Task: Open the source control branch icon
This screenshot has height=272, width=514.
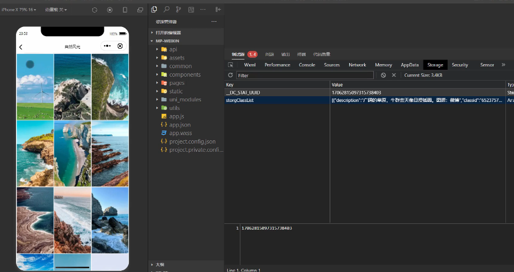Action: [x=179, y=10]
